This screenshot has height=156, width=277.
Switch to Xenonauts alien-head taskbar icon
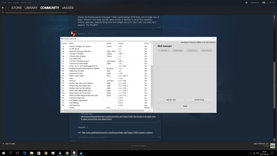click(x=74, y=153)
